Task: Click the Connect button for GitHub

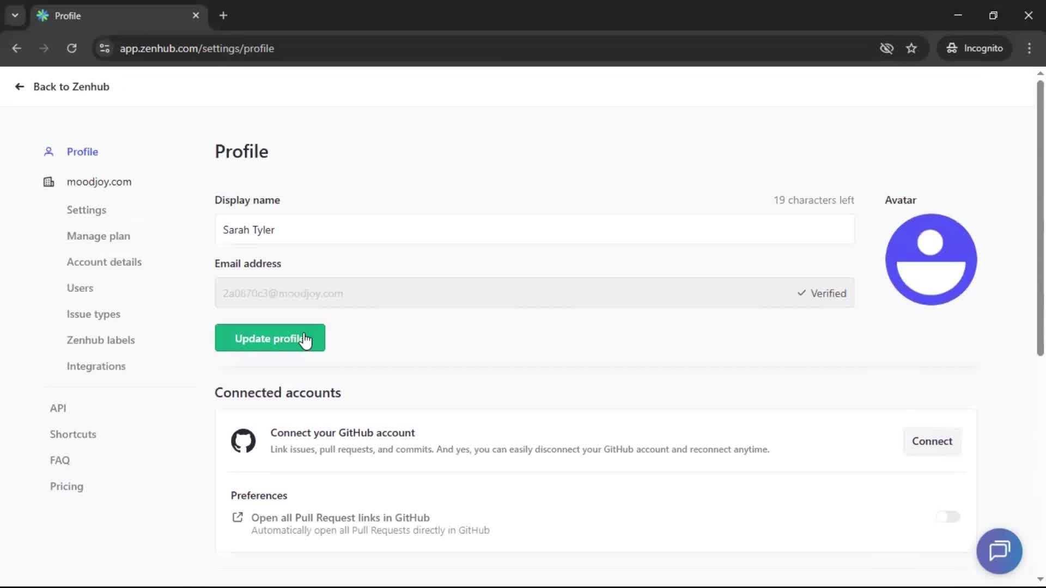Action: tap(932, 441)
